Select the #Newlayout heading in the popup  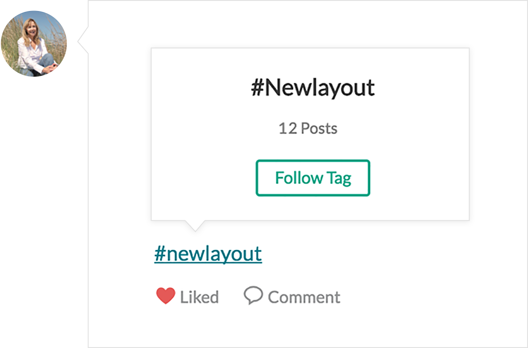coord(312,88)
